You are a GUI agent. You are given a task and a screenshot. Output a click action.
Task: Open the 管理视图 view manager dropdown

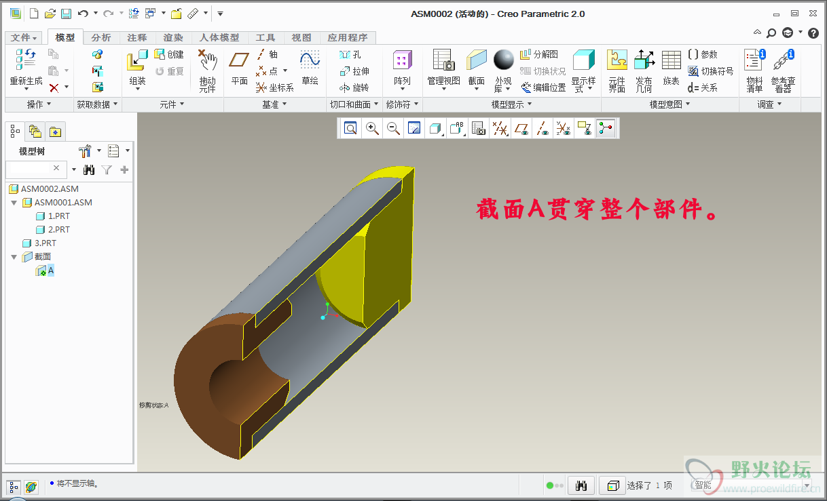(x=443, y=89)
